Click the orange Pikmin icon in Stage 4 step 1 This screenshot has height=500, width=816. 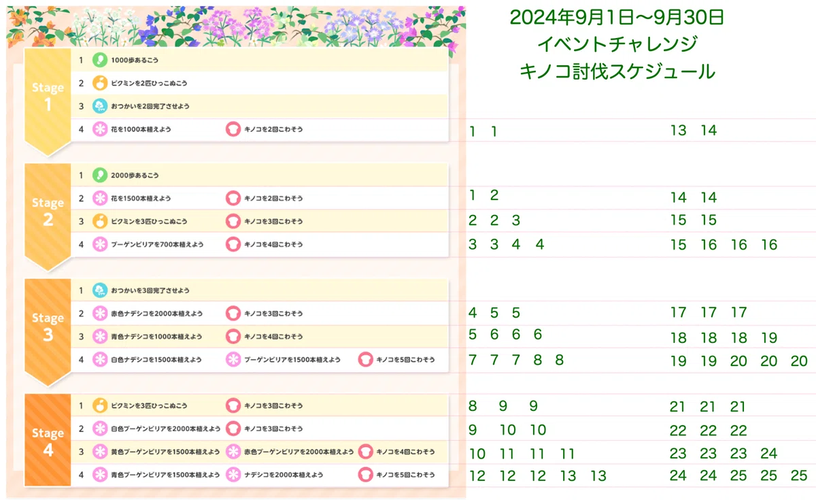pos(100,405)
